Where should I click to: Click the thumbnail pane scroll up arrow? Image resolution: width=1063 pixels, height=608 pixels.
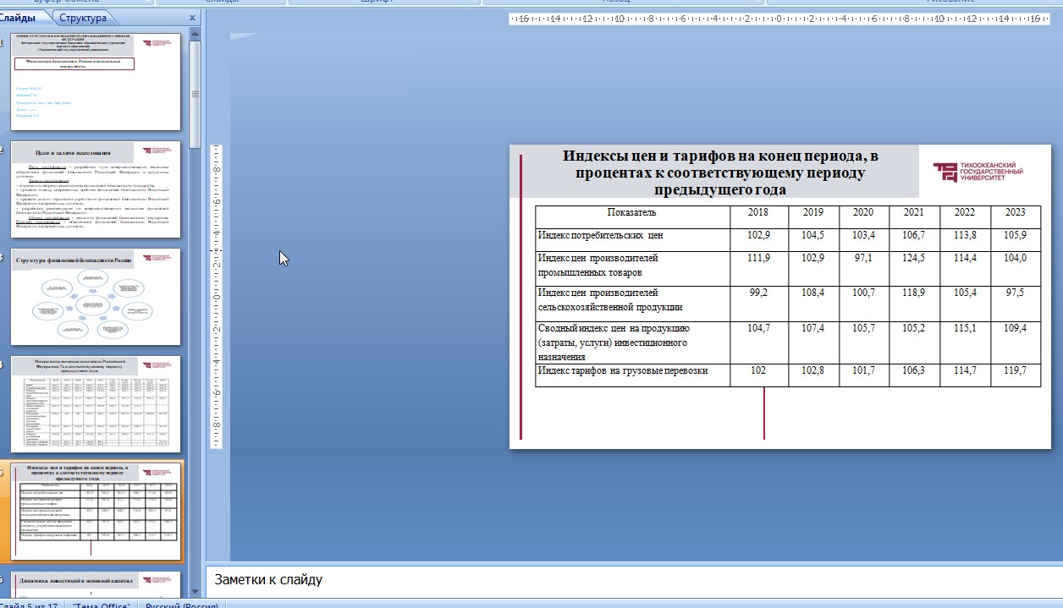click(196, 33)
